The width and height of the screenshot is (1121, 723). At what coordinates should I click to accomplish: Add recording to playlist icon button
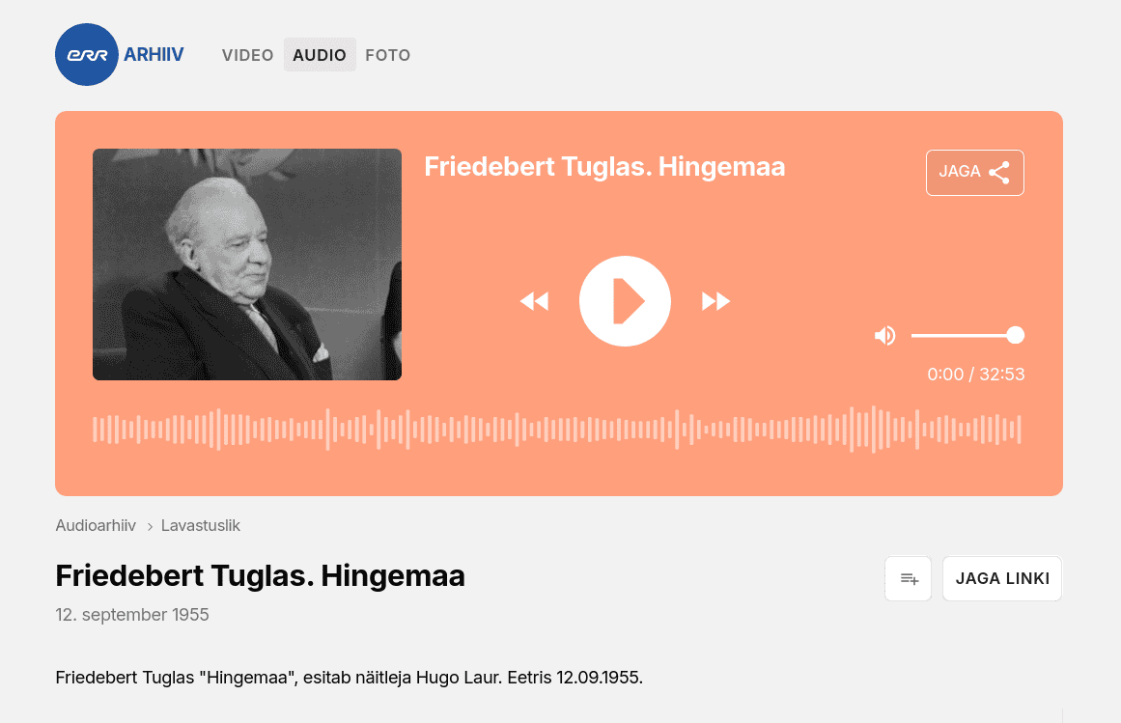[908, 578]
